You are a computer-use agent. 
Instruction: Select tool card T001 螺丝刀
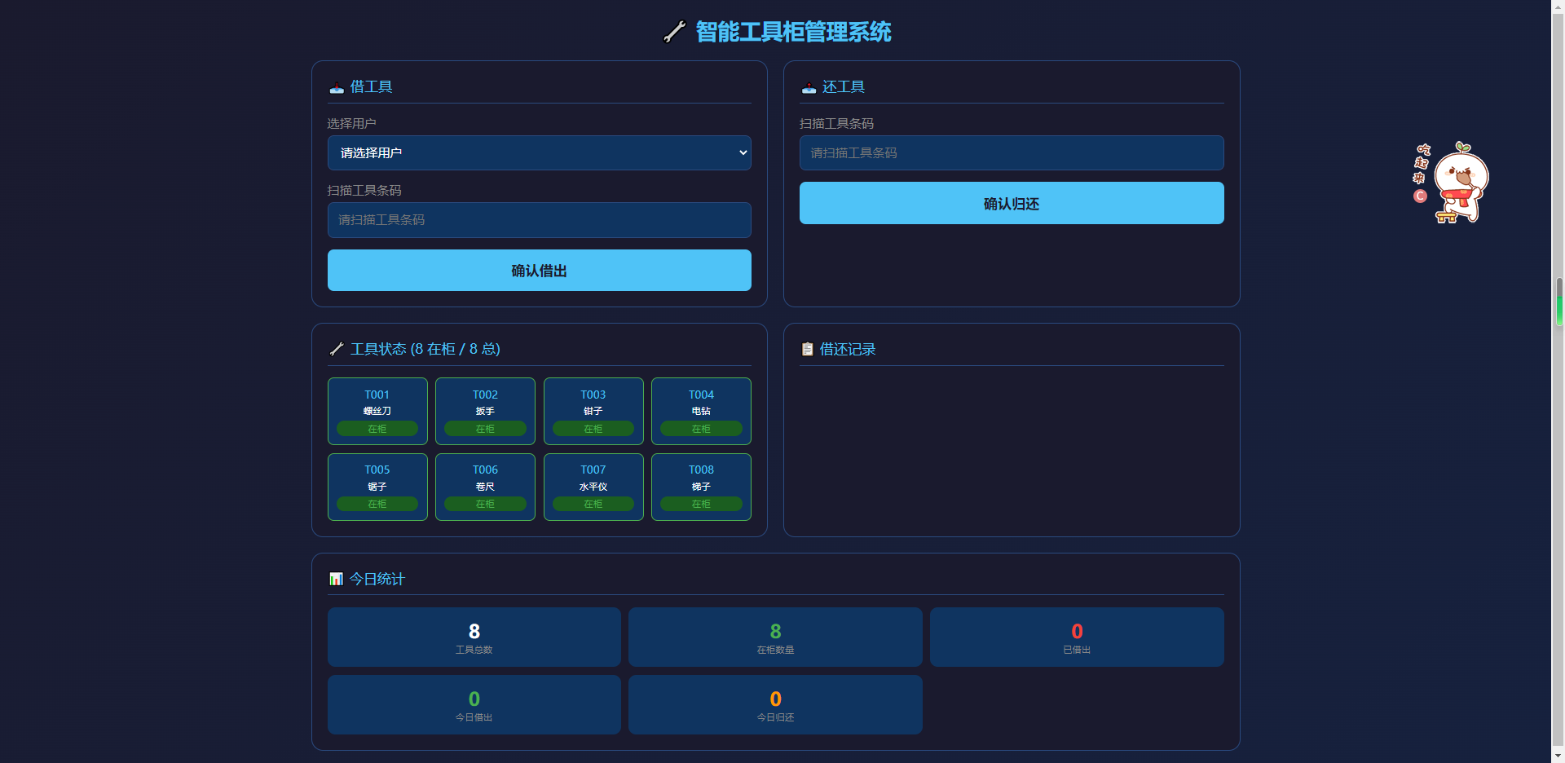click(x=377, y=411)
